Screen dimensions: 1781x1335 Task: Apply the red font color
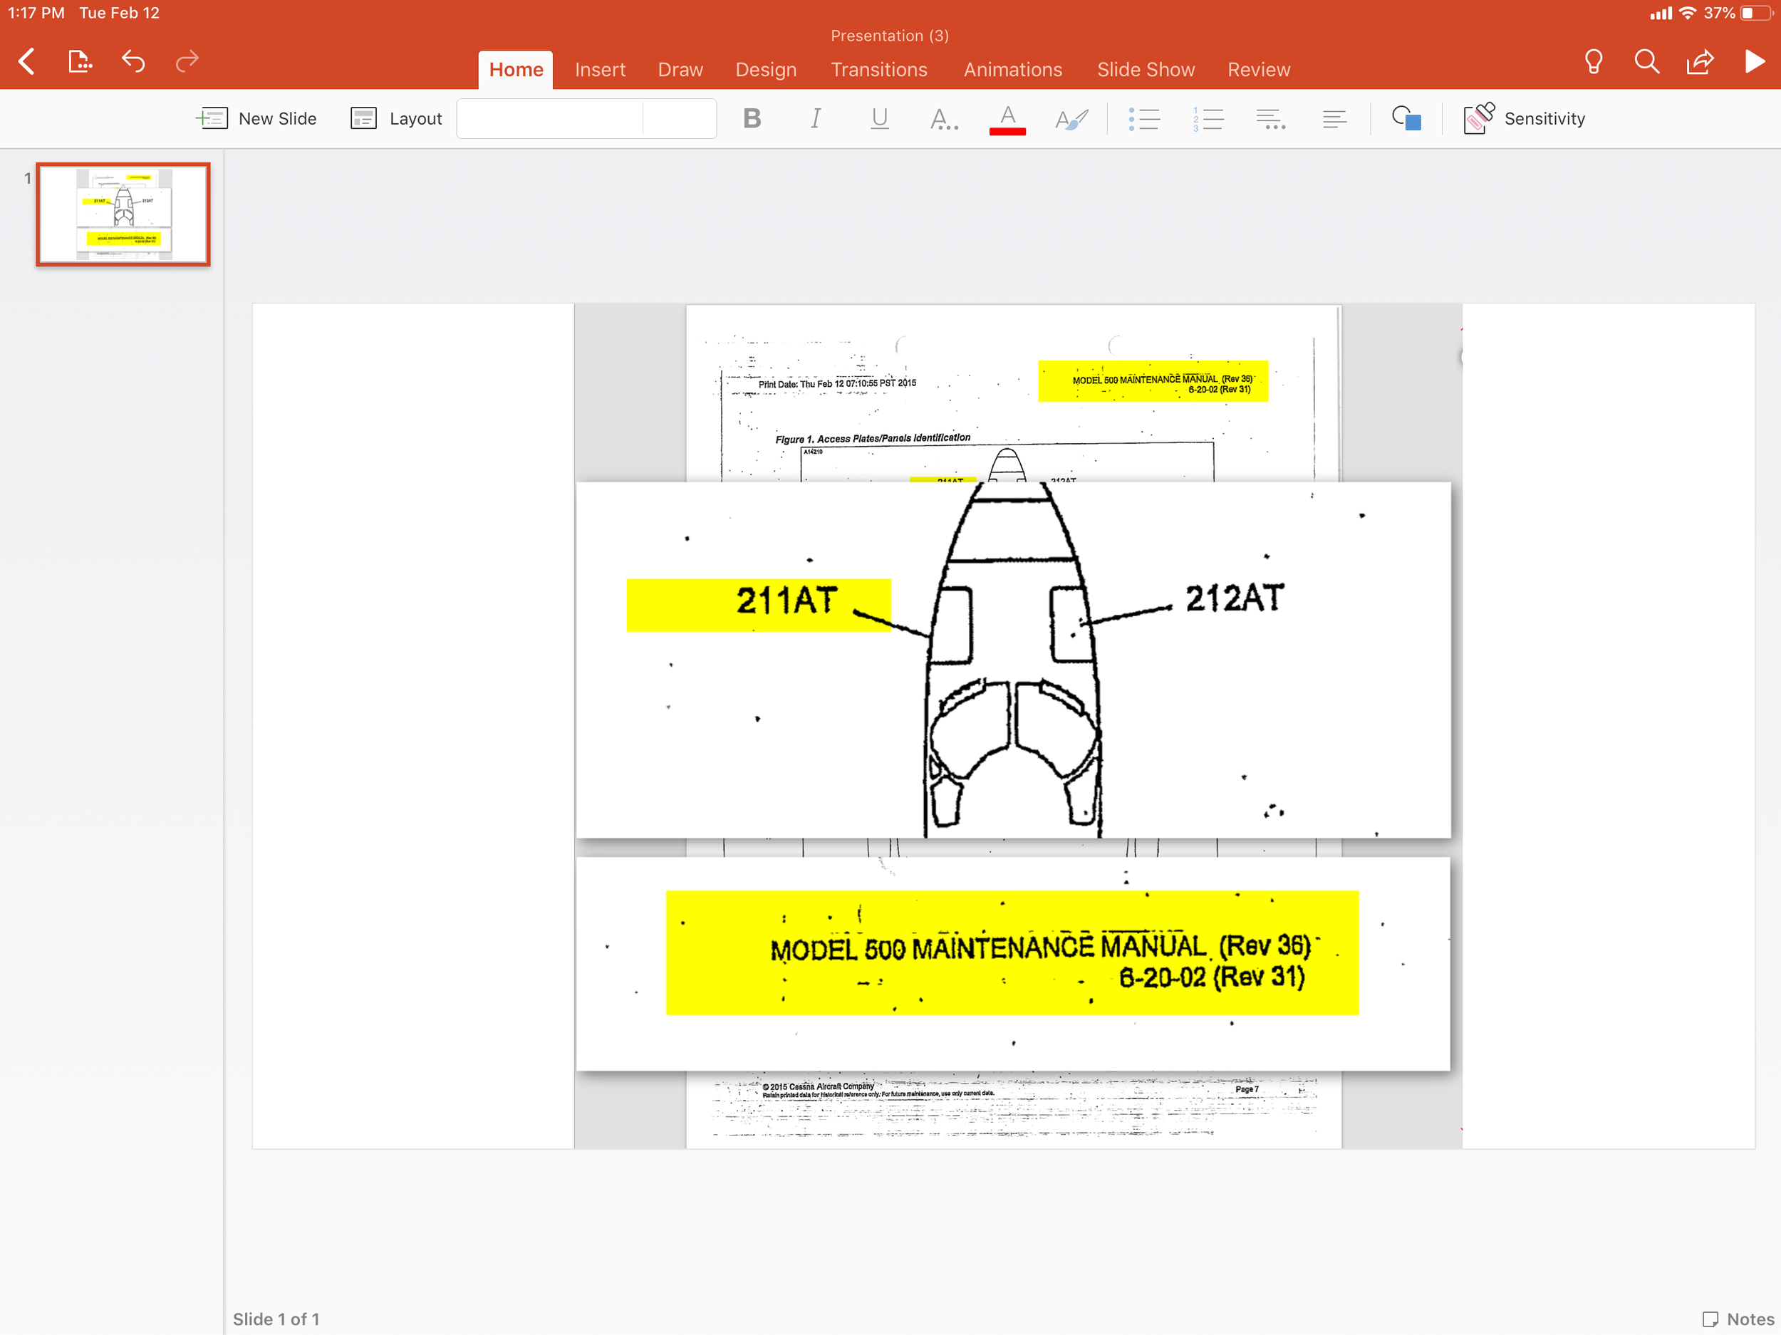[1007, 119]
